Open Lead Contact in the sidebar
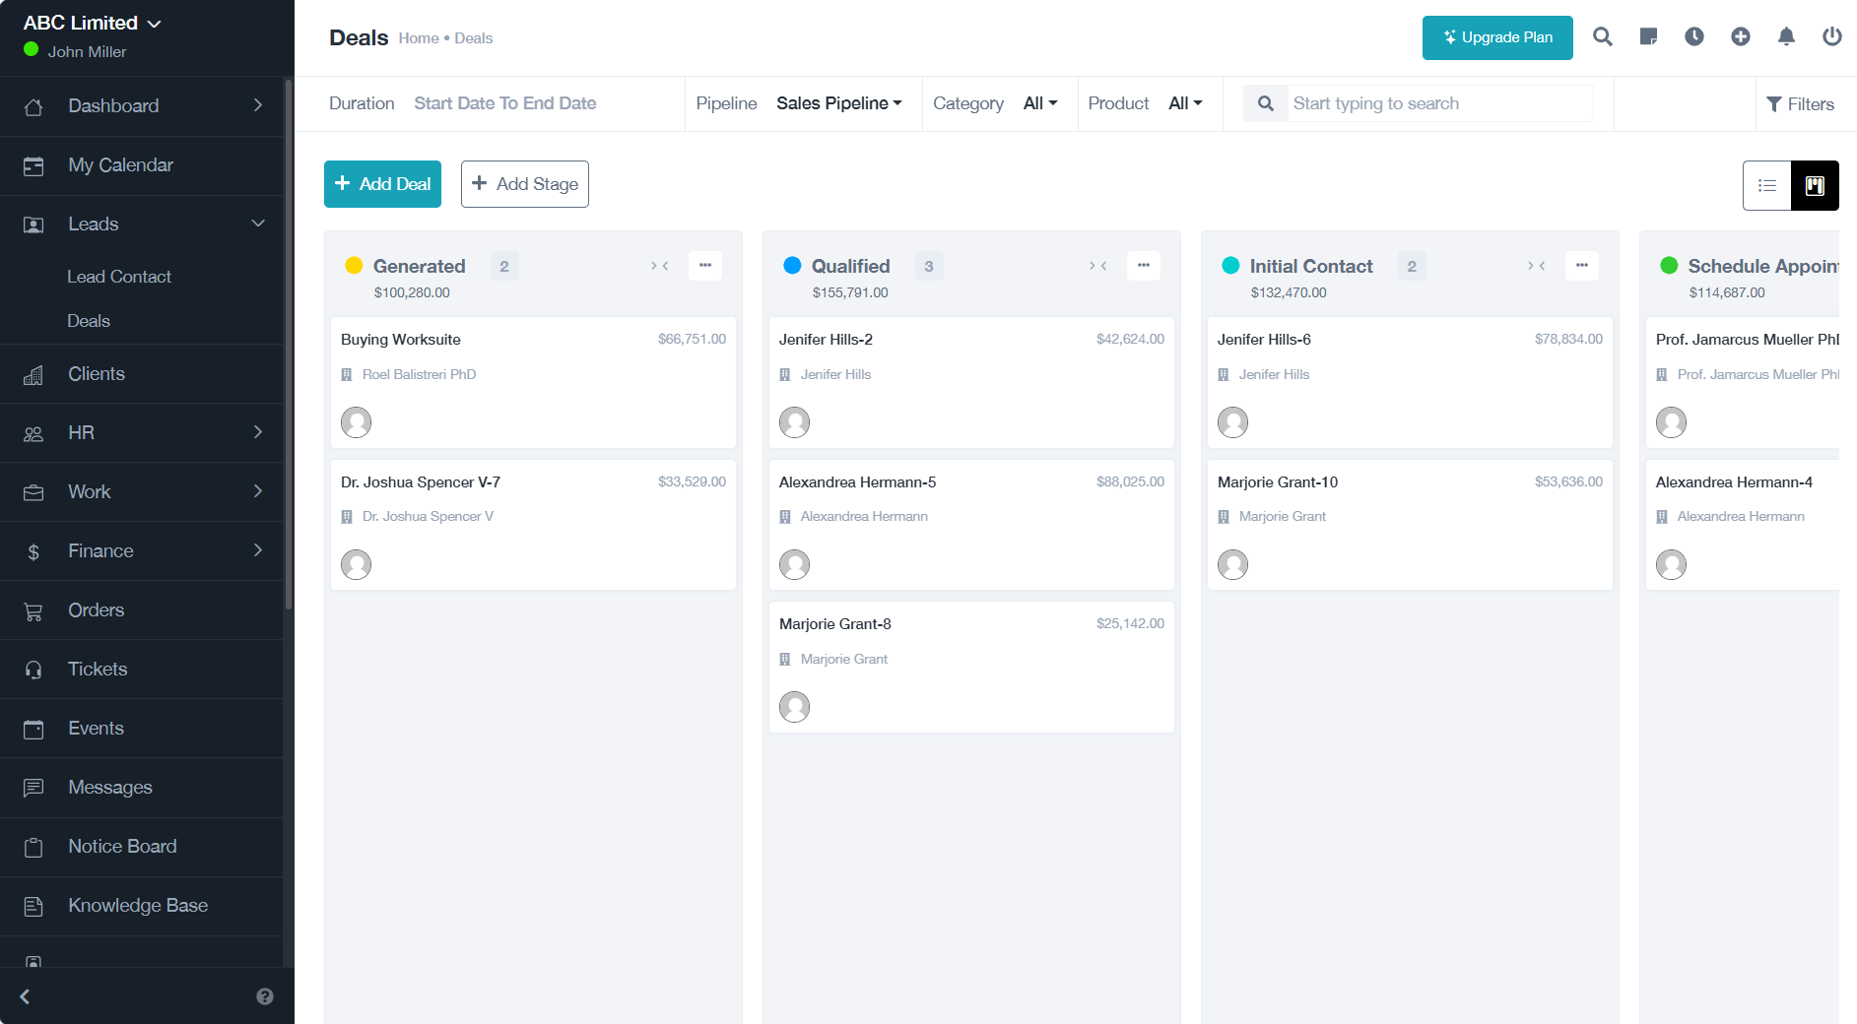 [x=119, y=277]
